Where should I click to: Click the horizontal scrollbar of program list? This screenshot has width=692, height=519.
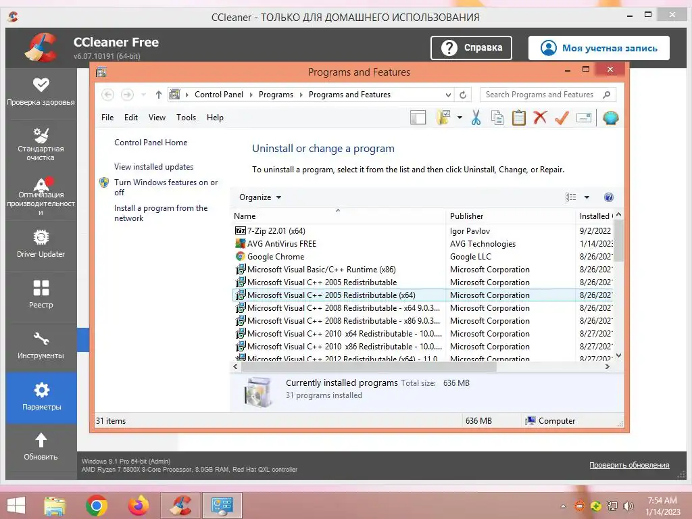(368, 367)
